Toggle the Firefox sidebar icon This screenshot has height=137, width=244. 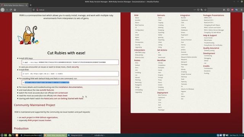click(x=228, y=10)
